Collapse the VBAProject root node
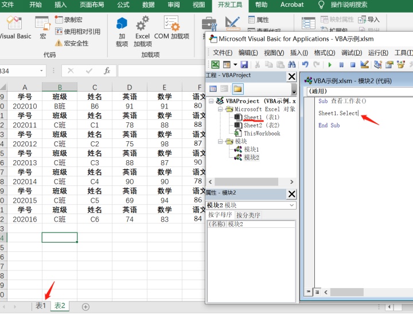 [x=211, y=101]
